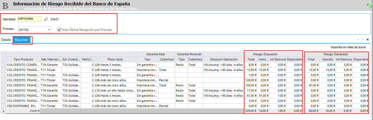Viewport: 373px width, 120px height.
Task: Click the Cont: 9 footer cell
Action: (x=23, y=111)
